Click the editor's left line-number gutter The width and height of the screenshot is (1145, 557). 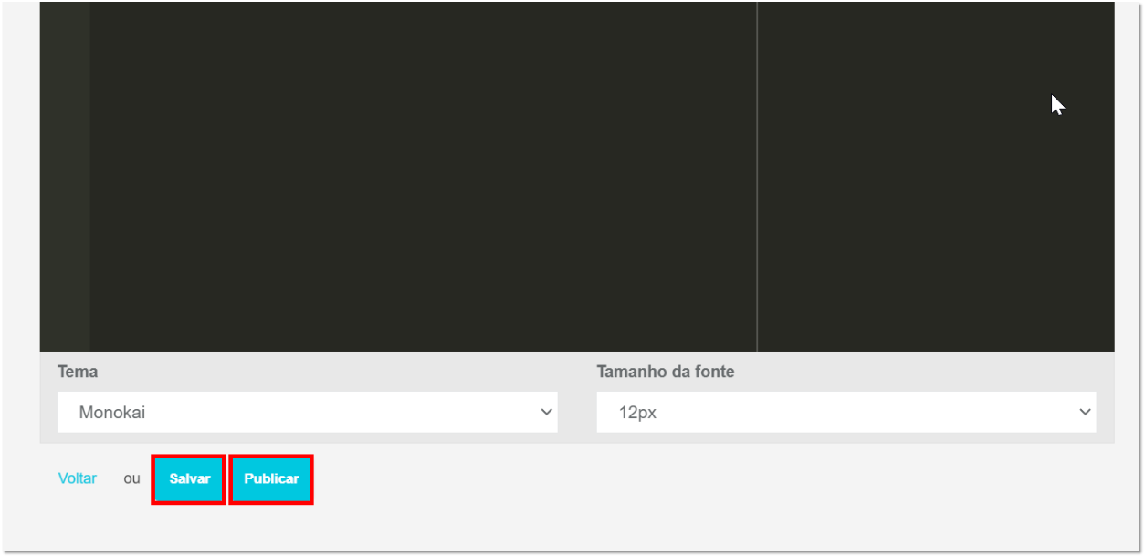(x=65, y=176)
